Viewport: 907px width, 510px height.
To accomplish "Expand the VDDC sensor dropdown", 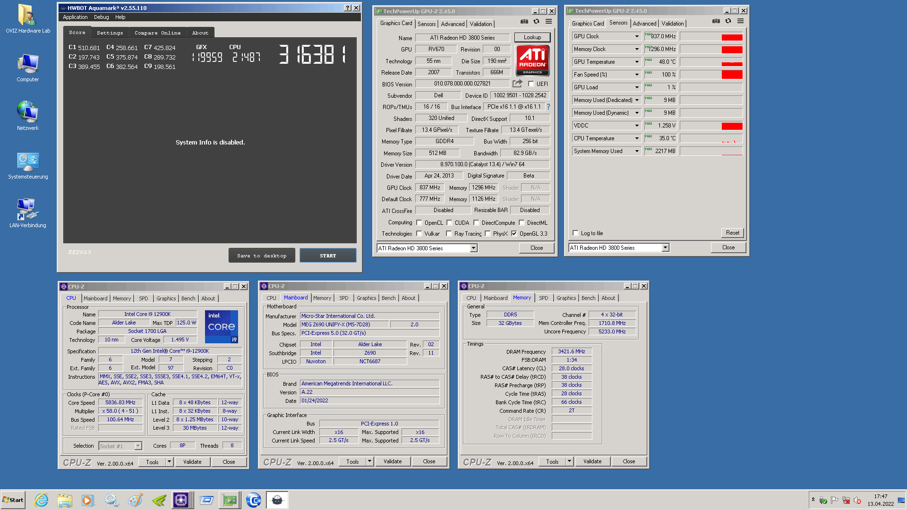I will pyautogui.click(x=636, y=126).
